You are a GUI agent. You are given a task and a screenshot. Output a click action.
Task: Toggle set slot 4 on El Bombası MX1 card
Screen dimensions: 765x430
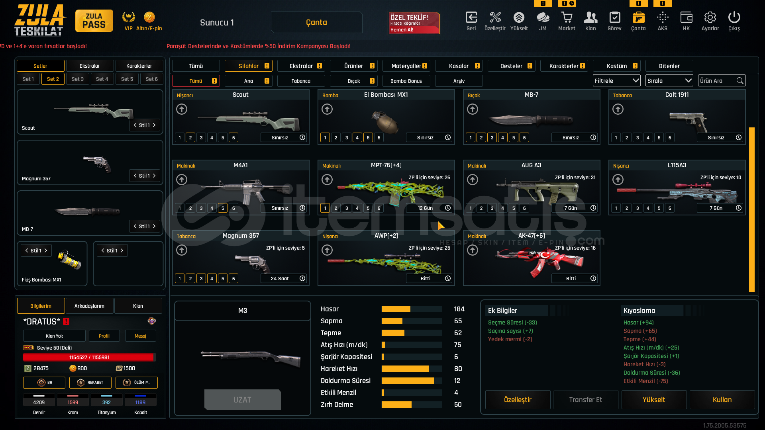[357, 137]
